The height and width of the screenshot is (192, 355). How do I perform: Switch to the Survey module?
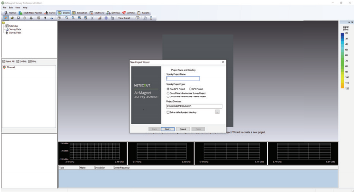50,13
